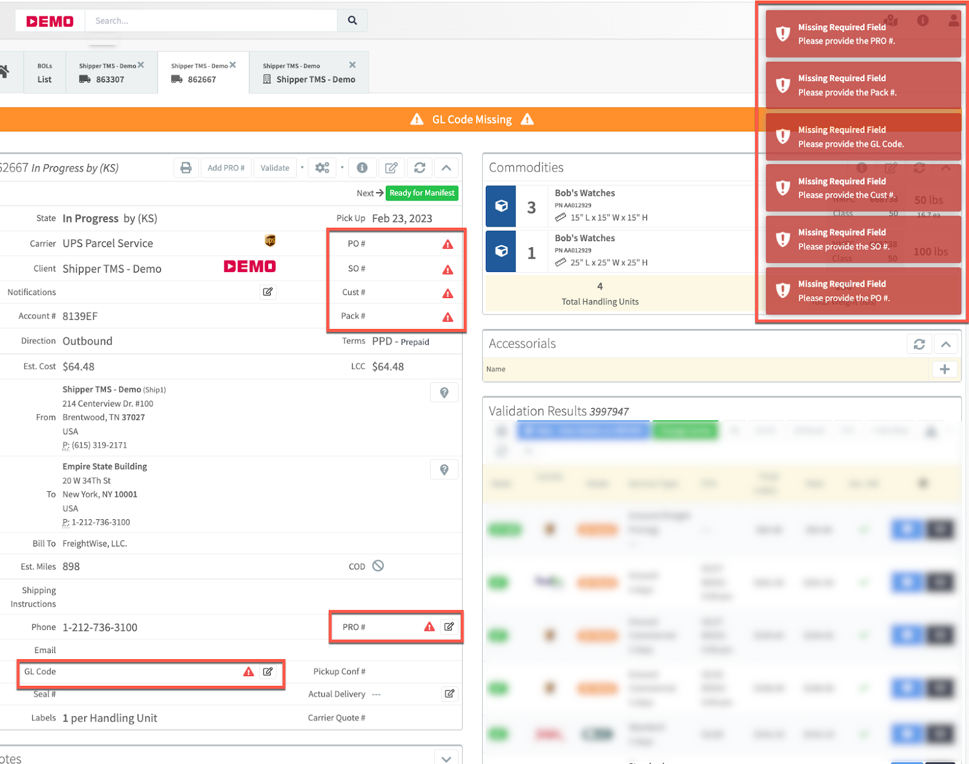Image resolution: width=969 pixels, height=764 pixels.
Task: Click the UPS carrier logo
Action: tap(270, 241)
